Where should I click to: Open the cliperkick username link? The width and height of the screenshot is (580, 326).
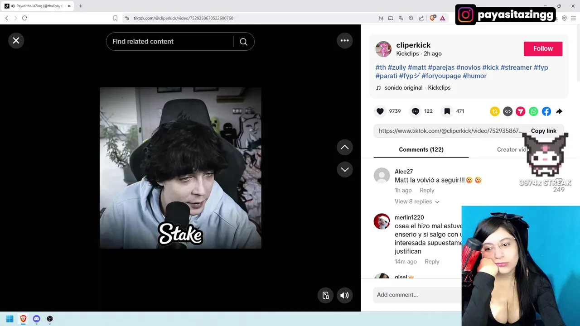(413, 45)
